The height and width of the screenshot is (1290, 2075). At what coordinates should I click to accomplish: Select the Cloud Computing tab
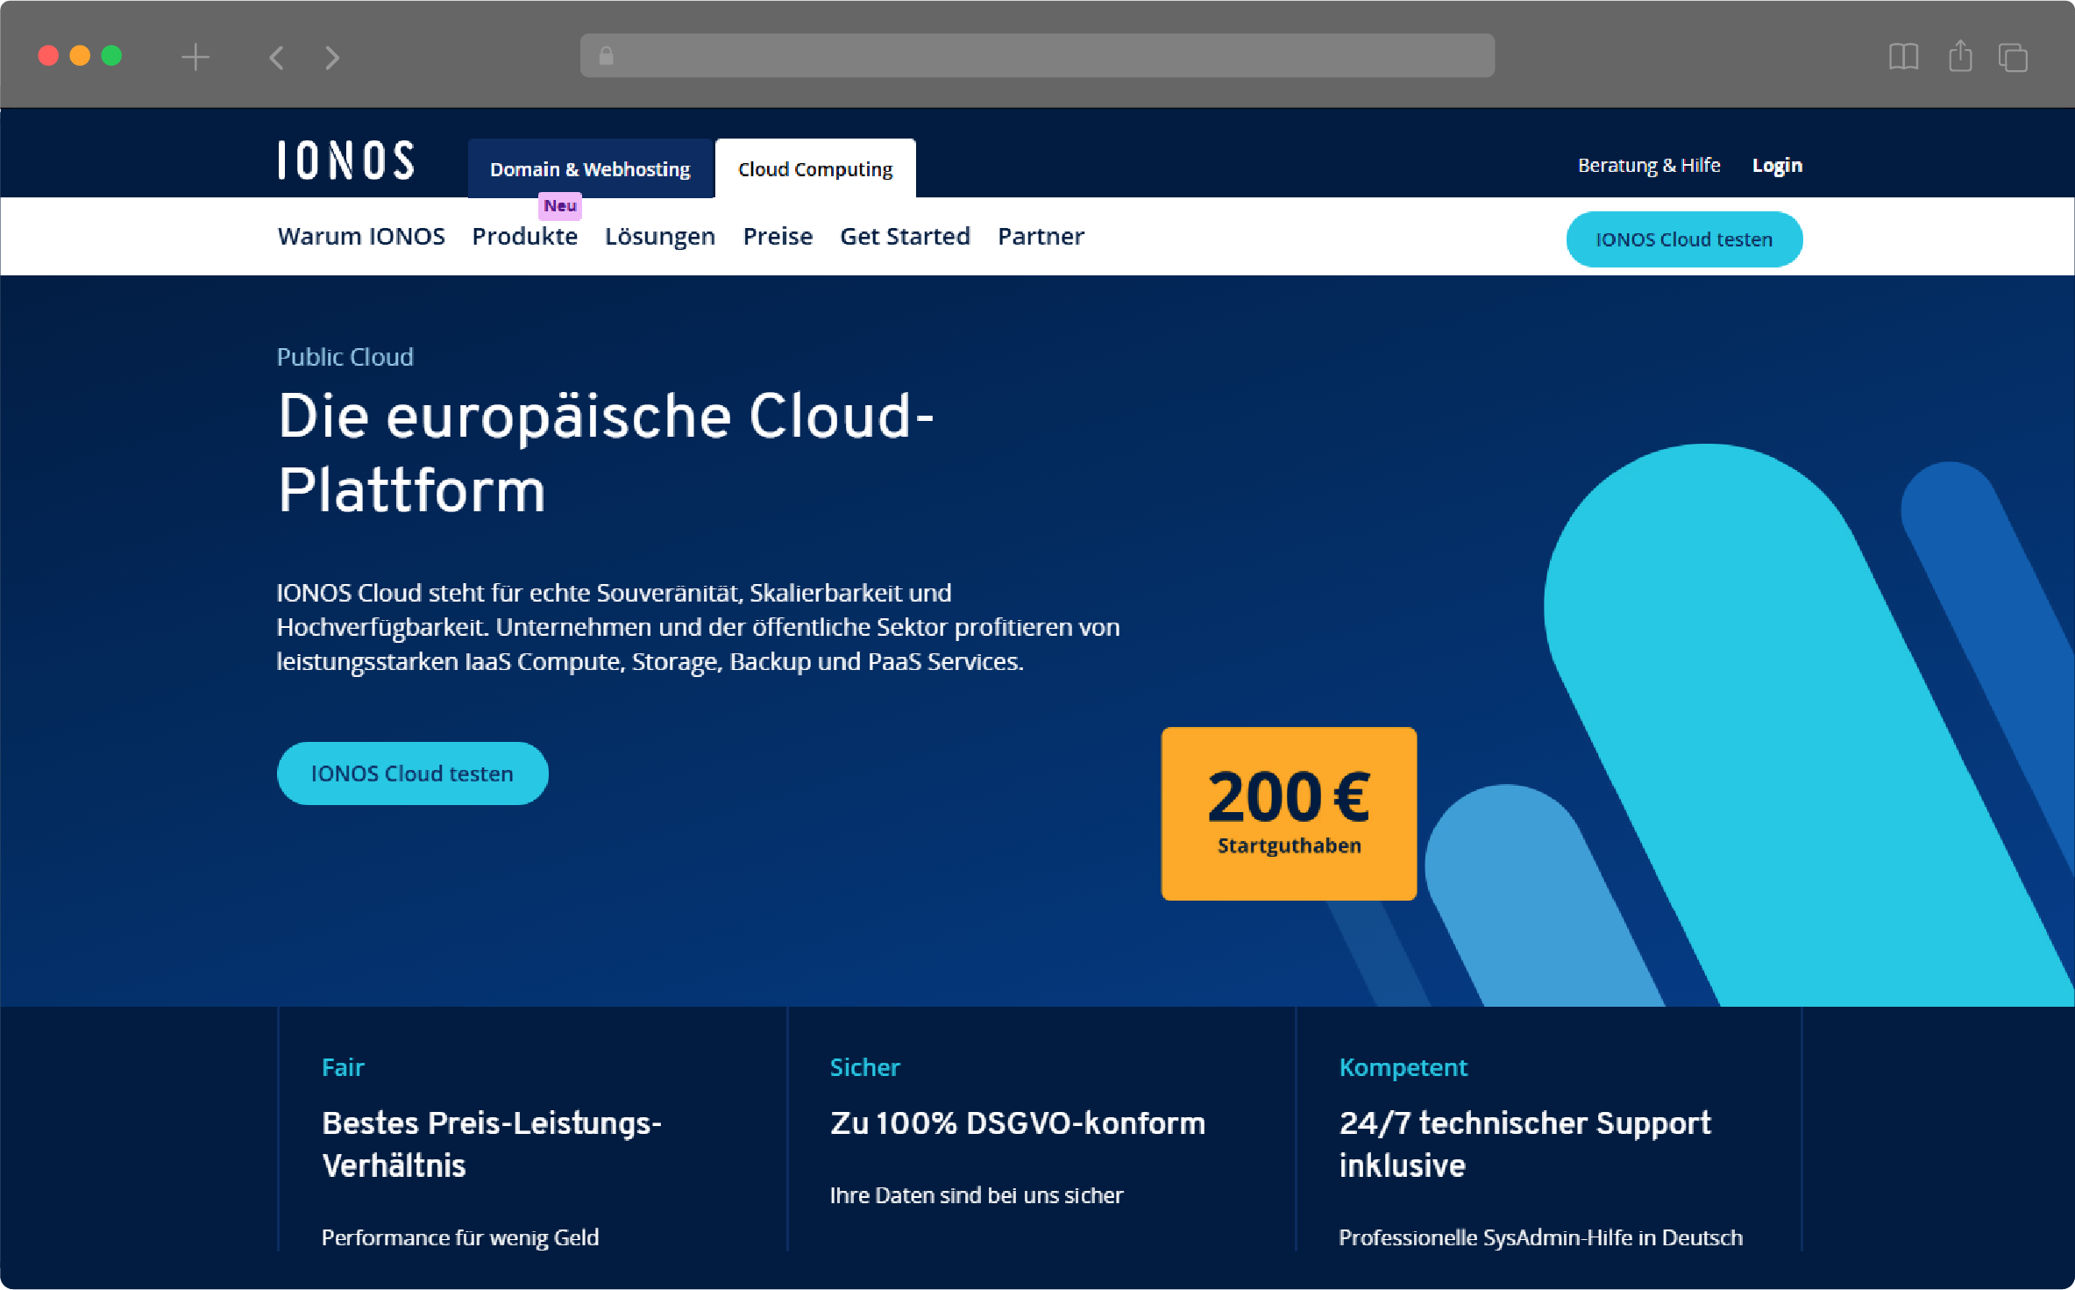[x=815, y=168]
